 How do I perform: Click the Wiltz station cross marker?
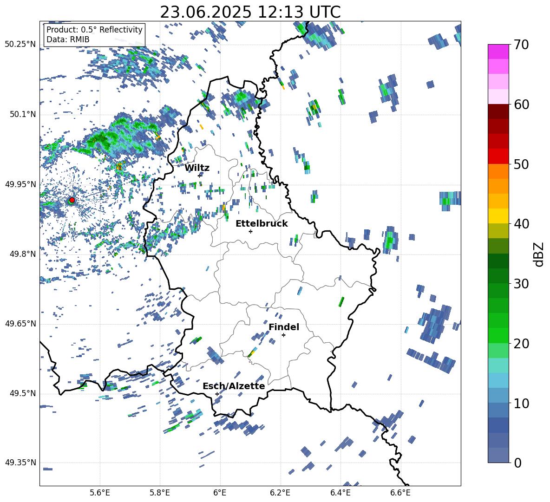point(200,175)
